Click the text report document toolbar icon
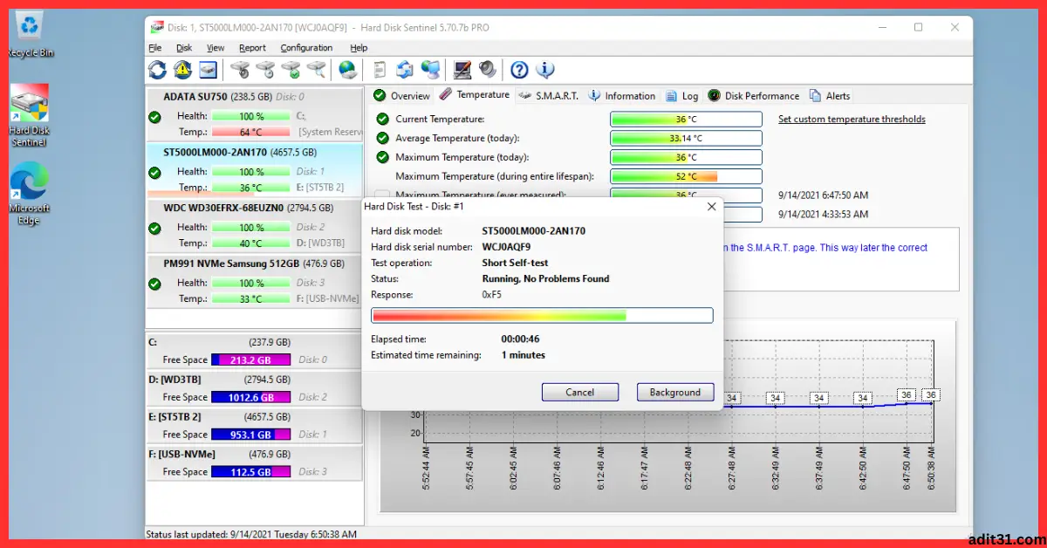The width and height of the screenshot is (1047, 548). (x=380, y=70)
